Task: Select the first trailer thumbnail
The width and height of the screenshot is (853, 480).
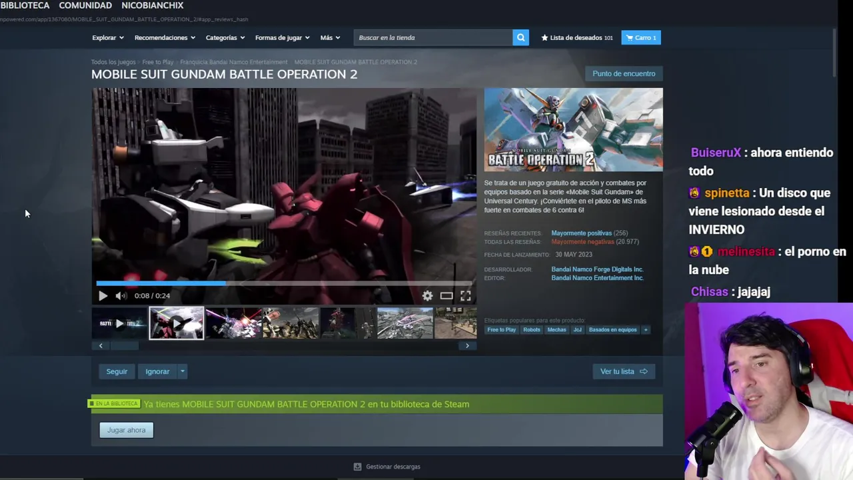Action: [x=119, y=323]
